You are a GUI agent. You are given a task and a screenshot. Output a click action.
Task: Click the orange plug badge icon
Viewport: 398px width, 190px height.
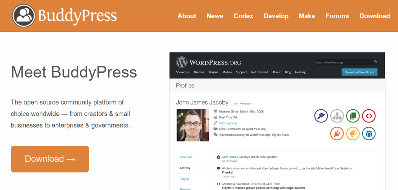[337, 133]
